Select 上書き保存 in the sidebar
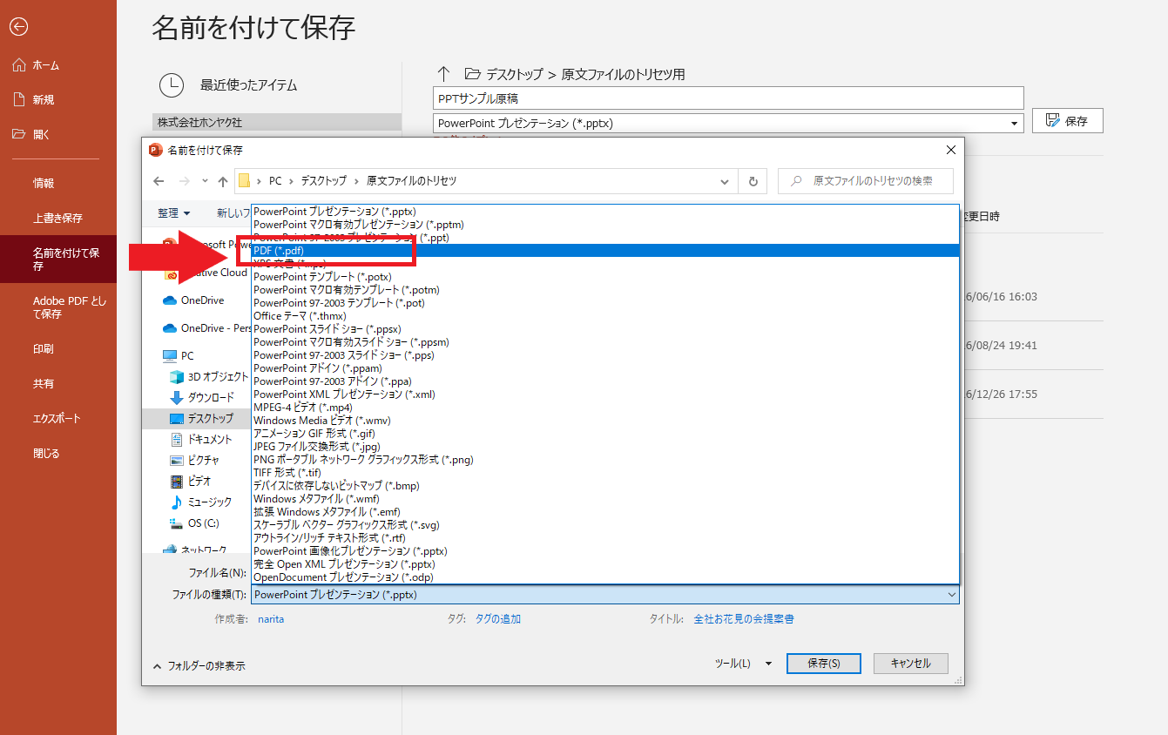 (57, 219)
